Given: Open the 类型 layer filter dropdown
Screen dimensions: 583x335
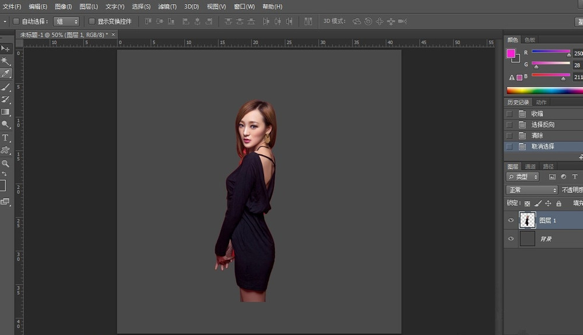Looking at the screenshot, I should click(523, 177).
